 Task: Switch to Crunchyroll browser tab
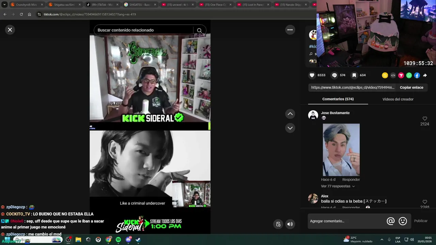(27, 5)
